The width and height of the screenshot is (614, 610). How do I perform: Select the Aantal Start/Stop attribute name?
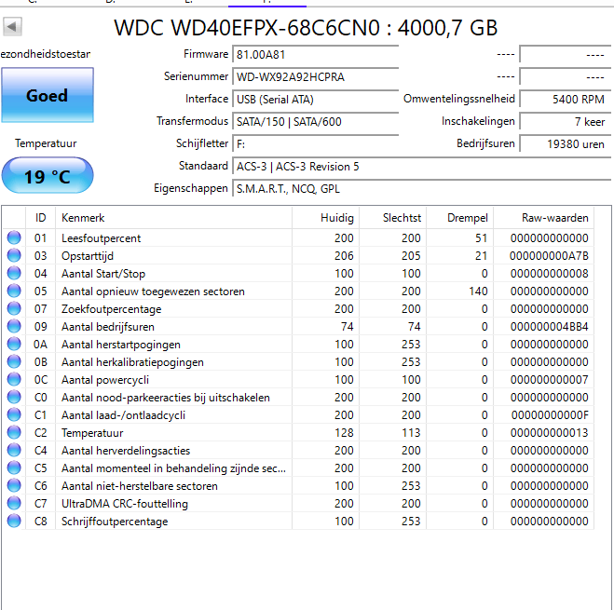[x=103, y=273]
